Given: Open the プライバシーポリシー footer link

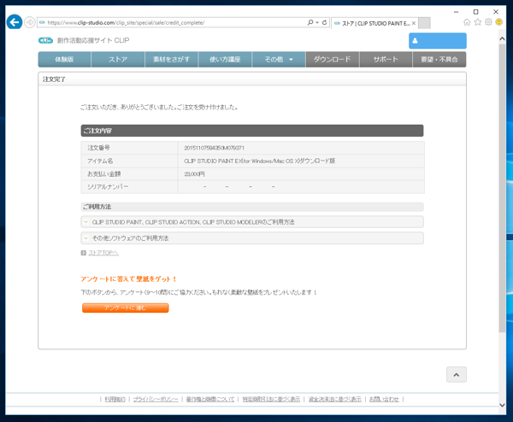Looking at the screenshot, I should coord(156,399).
